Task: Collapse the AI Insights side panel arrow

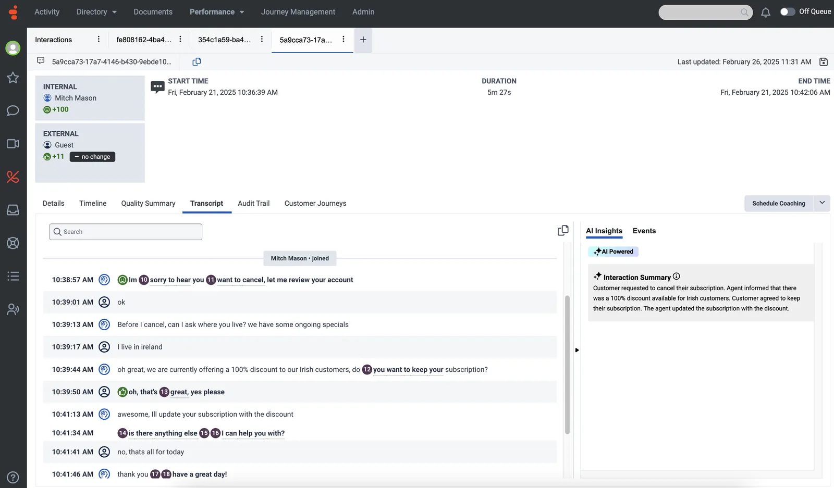Action: tap(577, 350)
